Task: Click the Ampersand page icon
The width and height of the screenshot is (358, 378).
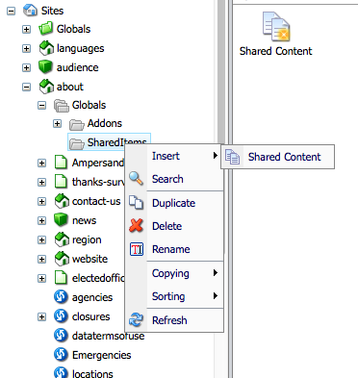Action: tap(61, 163)
